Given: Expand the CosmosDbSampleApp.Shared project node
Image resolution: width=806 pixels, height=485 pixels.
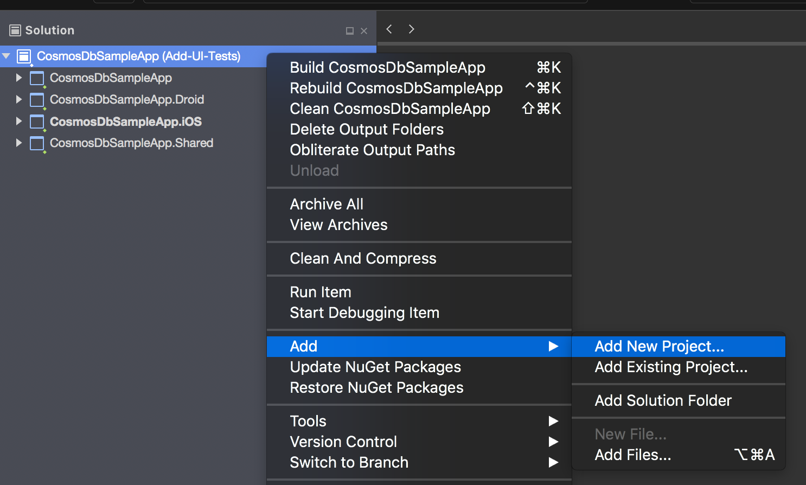Looking at the screenshot, I should [18, 143].
